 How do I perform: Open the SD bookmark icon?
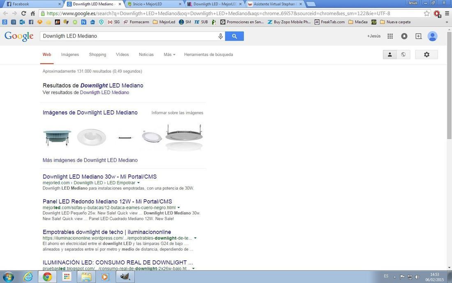tap(58, 22)
